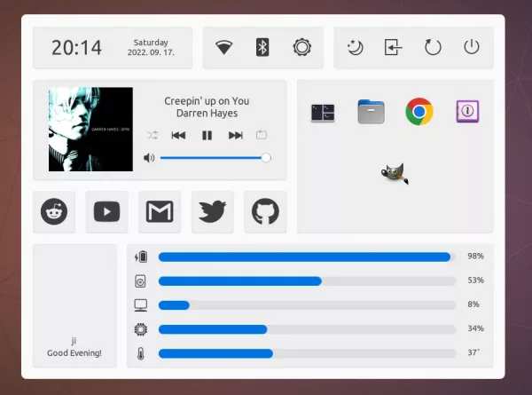This screenshot has height=395, width=532.
Task: Click the power off icon
Action: coord(472,47)
